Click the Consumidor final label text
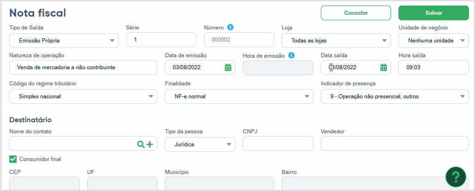 [x=40, y=159]
